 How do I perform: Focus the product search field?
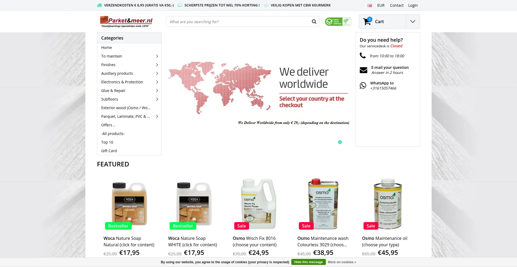[238, 22]
